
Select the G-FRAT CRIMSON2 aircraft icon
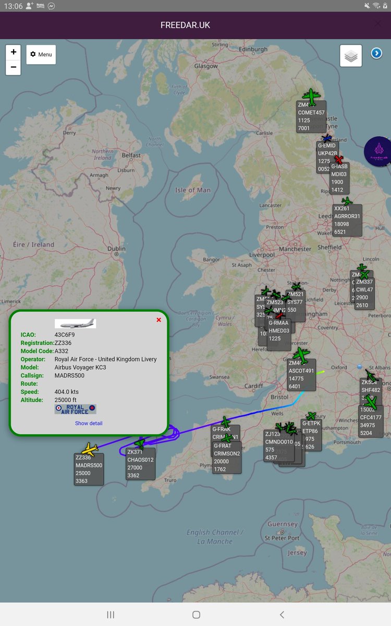pos(227,438)
